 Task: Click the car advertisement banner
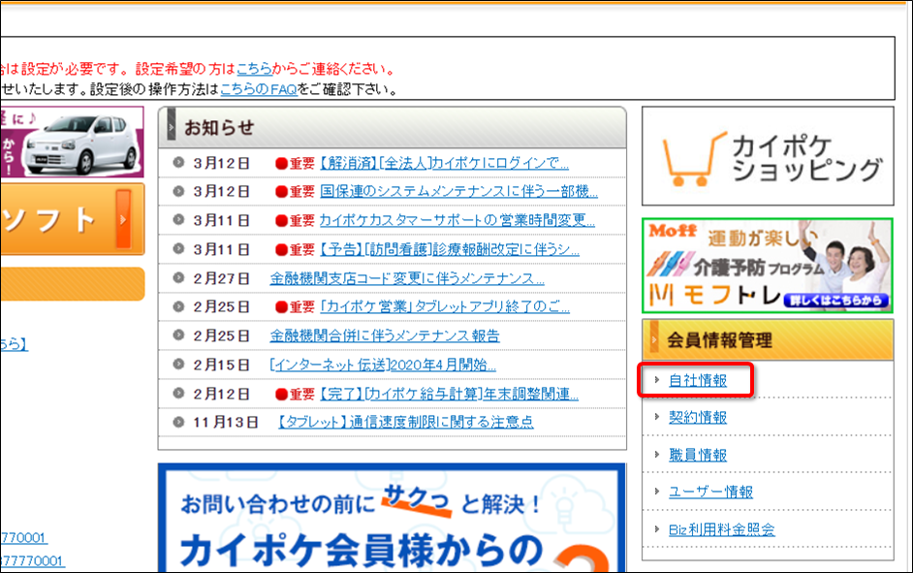[x=72, y=143]
